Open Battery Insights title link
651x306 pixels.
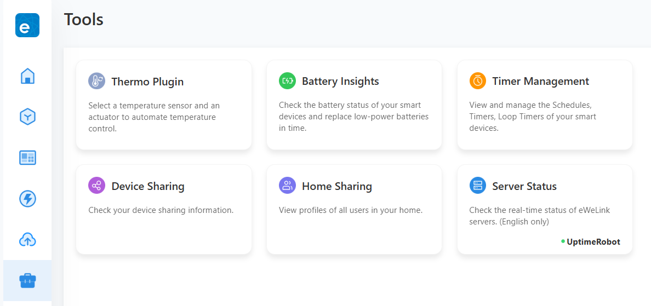[x=340, y=81]
